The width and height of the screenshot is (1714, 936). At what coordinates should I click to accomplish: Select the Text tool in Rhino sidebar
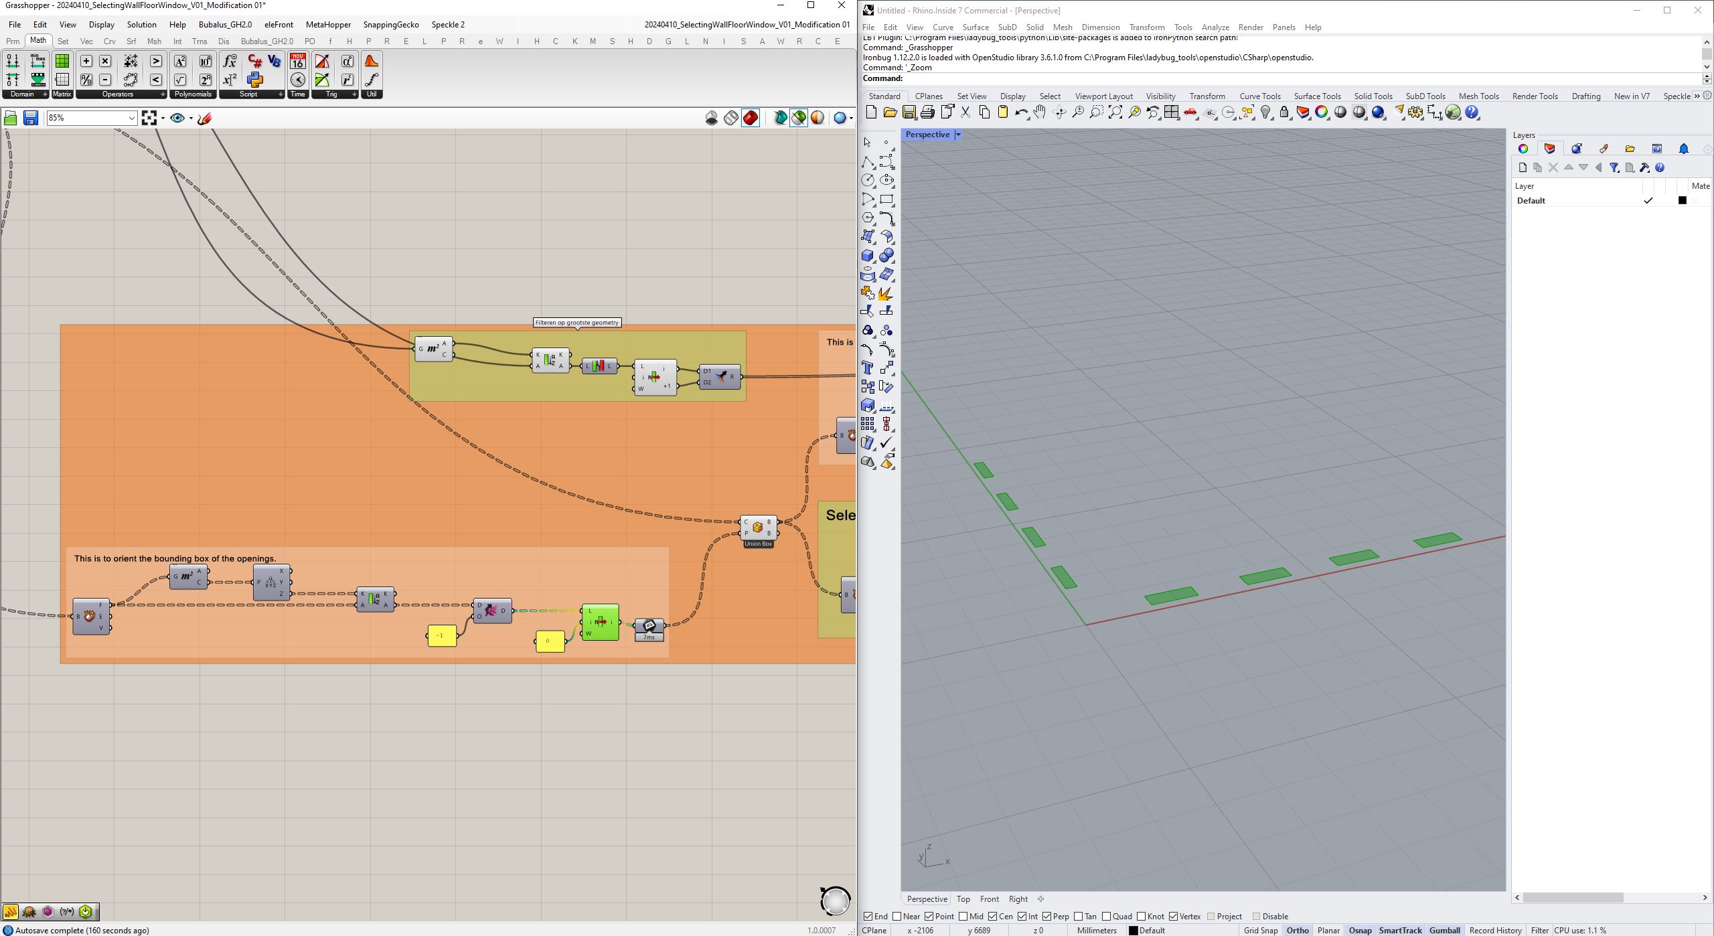868,368
